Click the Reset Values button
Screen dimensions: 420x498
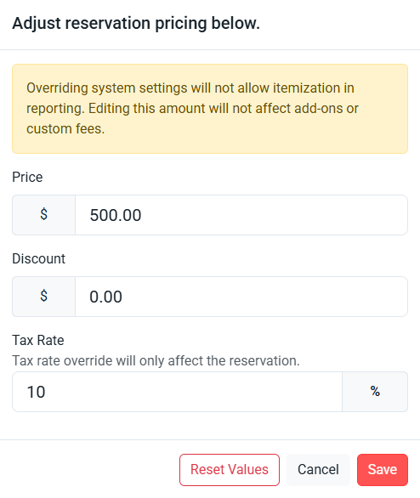click(230, 470)
